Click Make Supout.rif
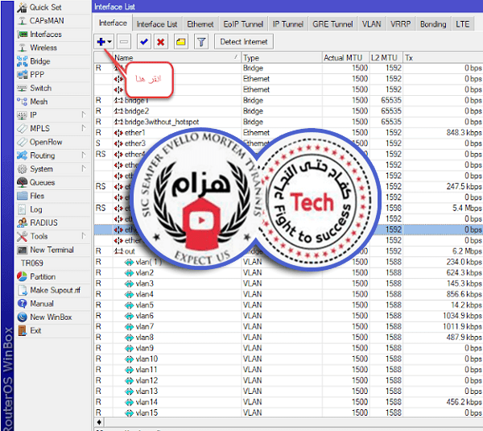The height and width of the screenshot is (431, 483). pos(52,290)
